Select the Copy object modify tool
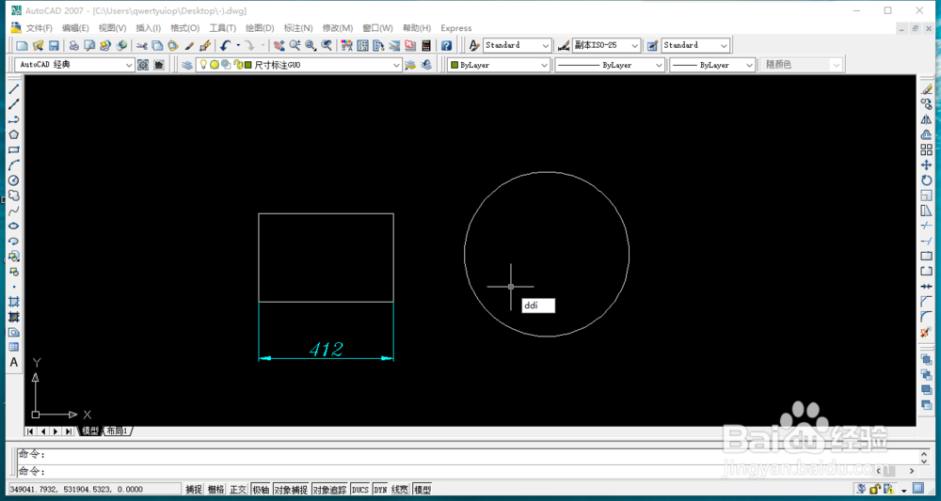The image size is (941, 501). 927,103
